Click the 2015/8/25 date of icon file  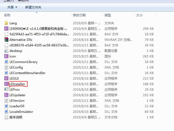[x=86, y=56]
